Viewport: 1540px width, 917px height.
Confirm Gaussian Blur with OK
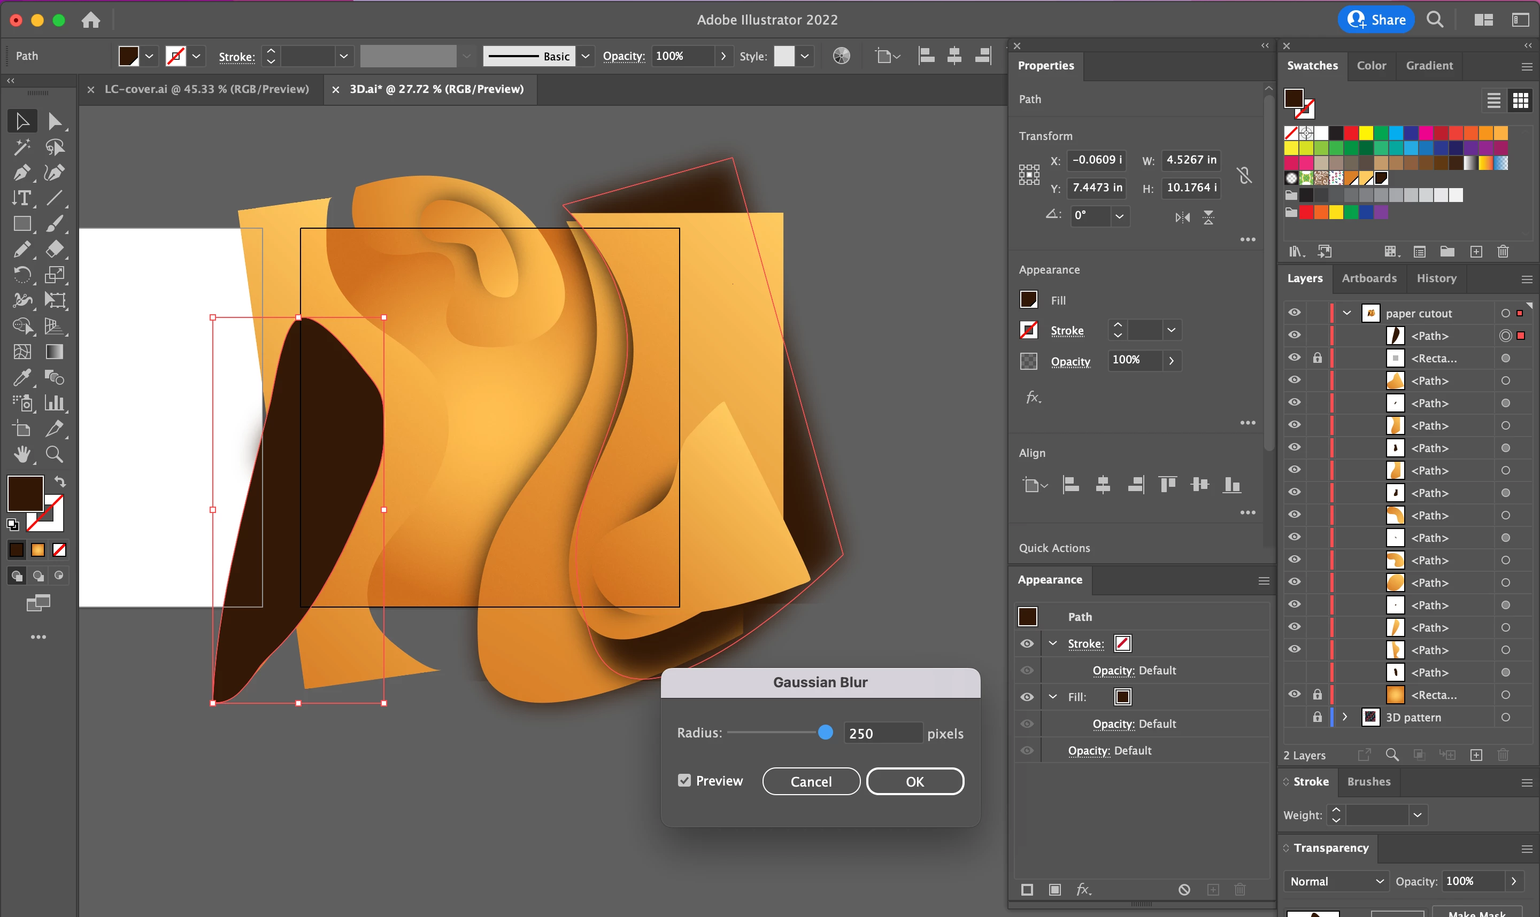click(914, 782)
